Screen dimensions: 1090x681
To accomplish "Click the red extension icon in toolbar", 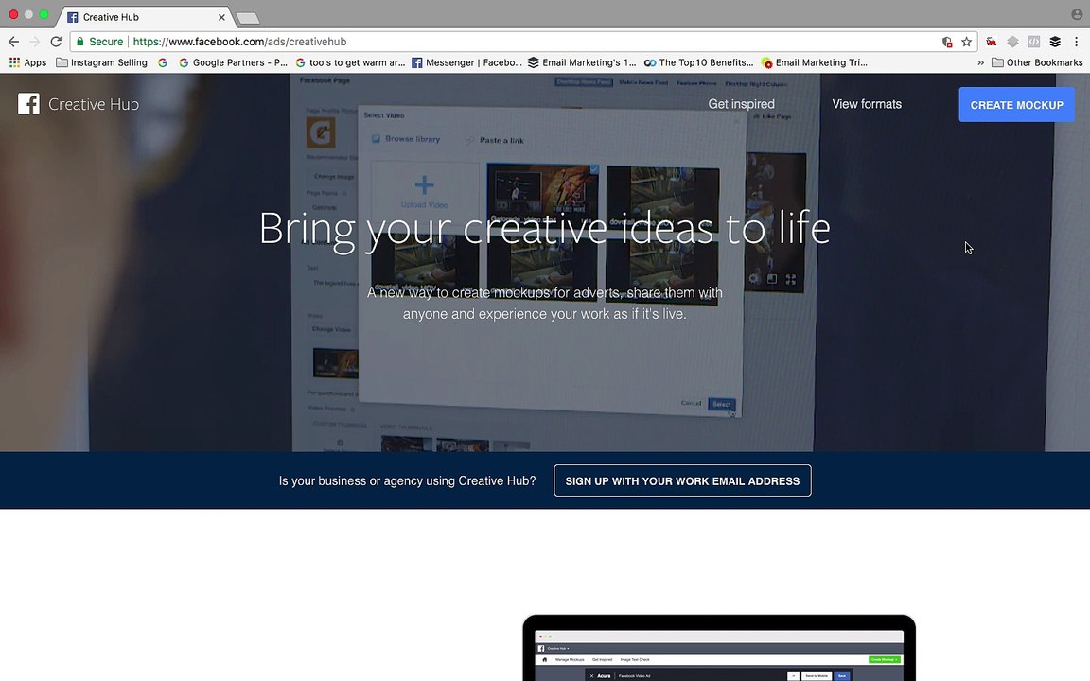I will (x=992, y=42).
